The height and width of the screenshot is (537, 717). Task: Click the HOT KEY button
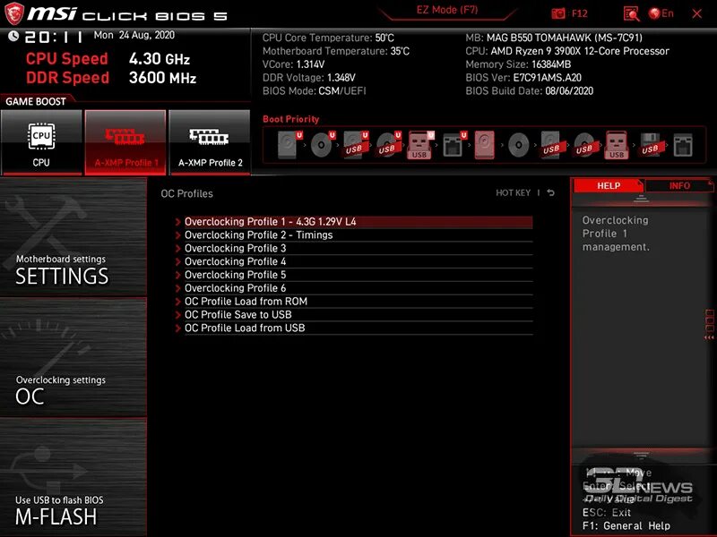coord(513,192)
